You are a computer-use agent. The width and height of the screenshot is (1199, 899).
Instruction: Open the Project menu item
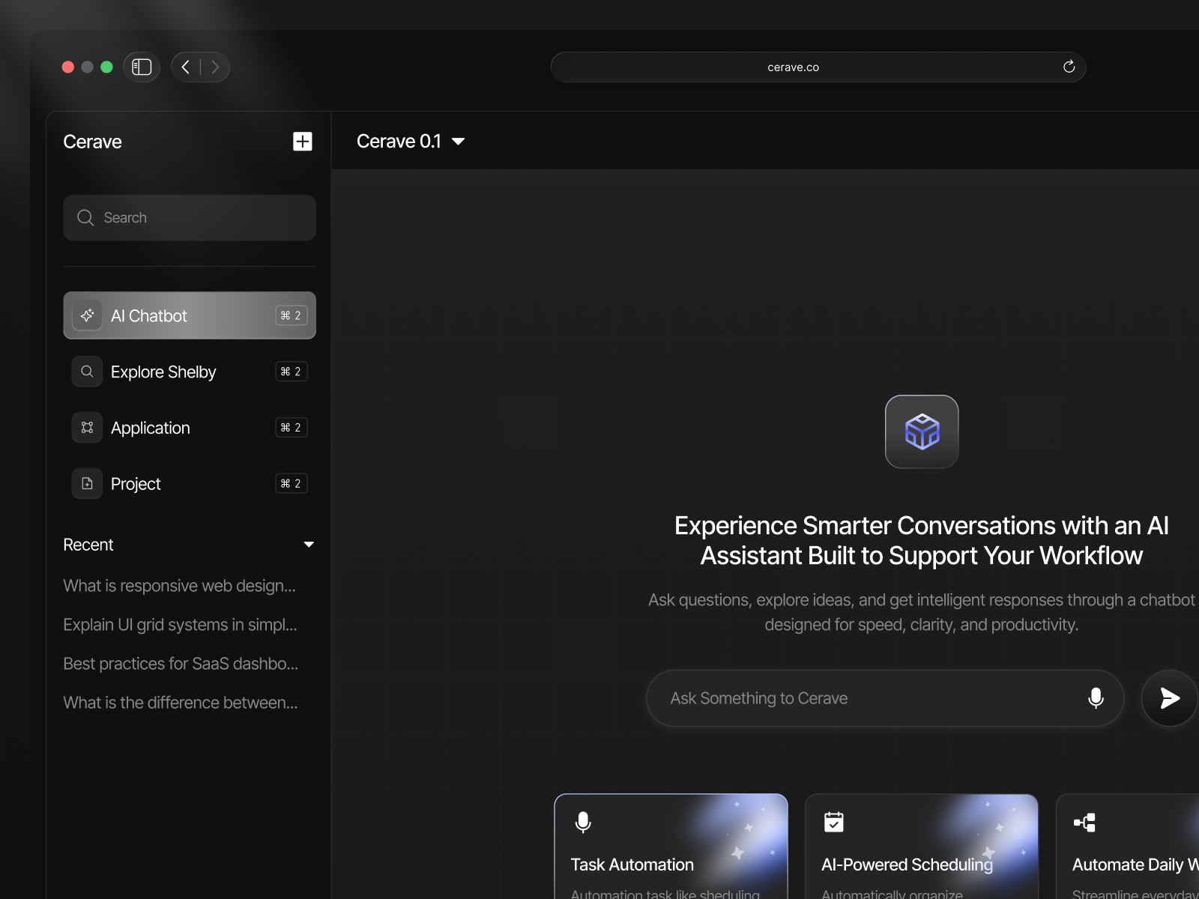(190, 484)
